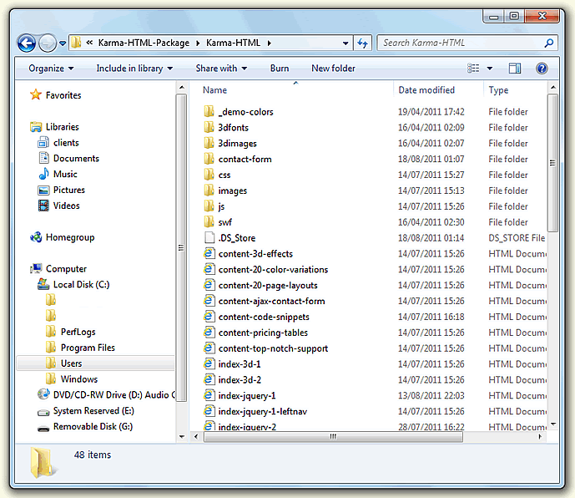Select the Videos library icon
Image resolution: width=575 pixels, height=498 pixels.
click(43, 206)
